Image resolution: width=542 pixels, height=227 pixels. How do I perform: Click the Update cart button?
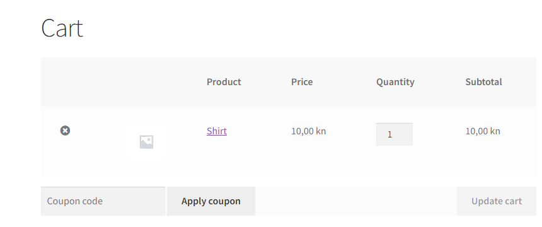point(497,201)
